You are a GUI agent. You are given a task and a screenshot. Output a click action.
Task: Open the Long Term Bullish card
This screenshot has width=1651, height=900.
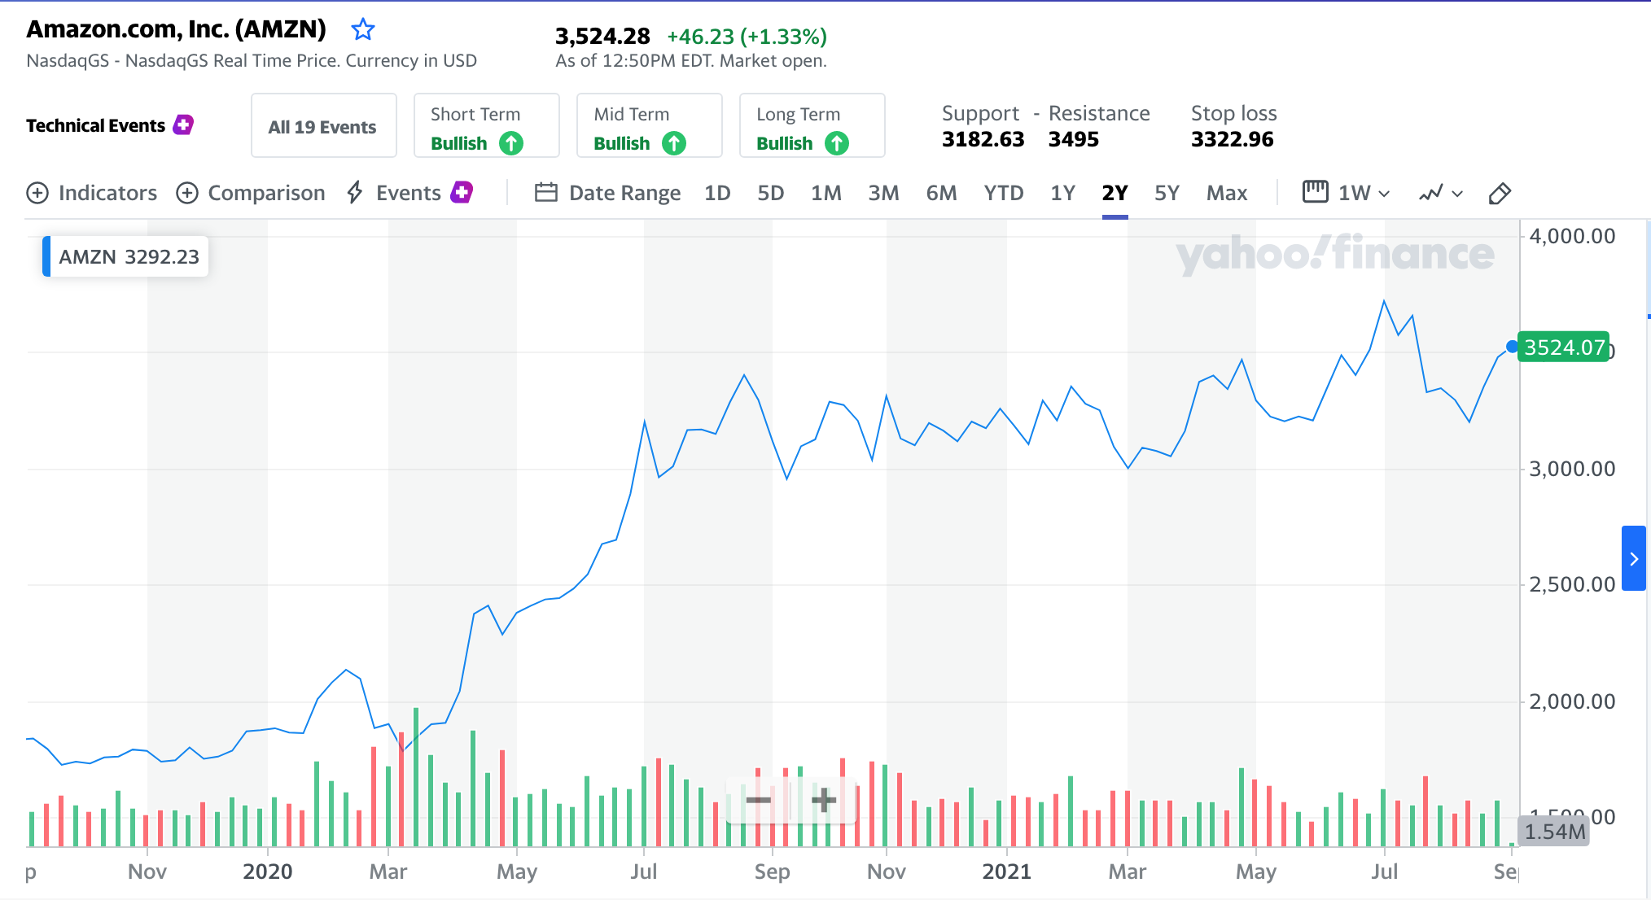(812, 125)
